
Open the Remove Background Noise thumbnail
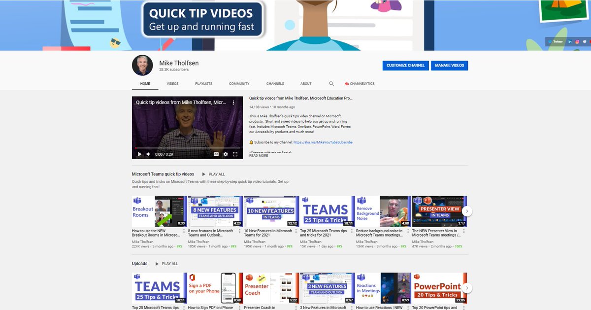click(383, 211)
